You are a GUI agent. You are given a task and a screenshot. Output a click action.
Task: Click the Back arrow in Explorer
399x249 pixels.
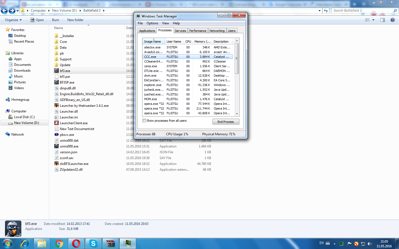coord(4,11)
